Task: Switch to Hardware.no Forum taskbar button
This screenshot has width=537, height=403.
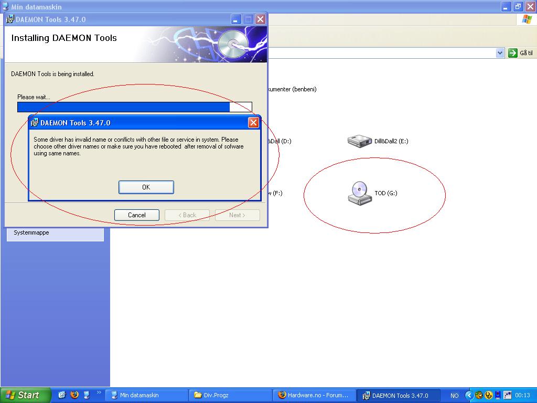Action: point(315,396)
